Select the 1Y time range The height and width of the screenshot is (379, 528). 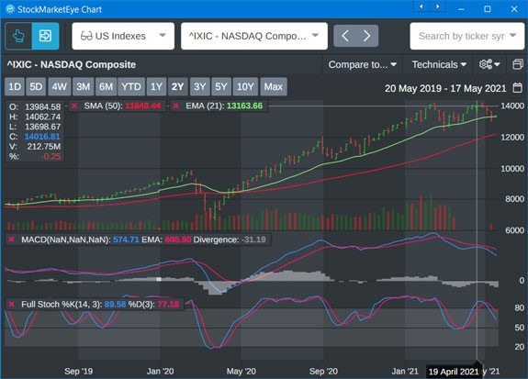pyautogui.click(x=156, y=87)
